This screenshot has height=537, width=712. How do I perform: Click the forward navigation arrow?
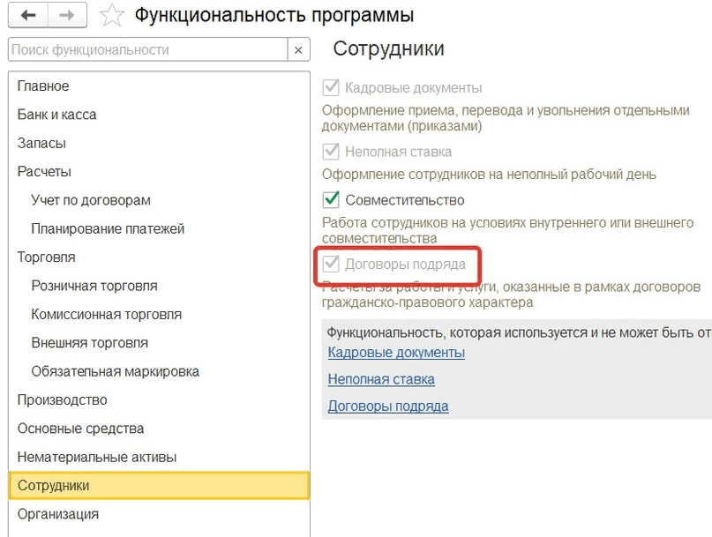point(66,15)
